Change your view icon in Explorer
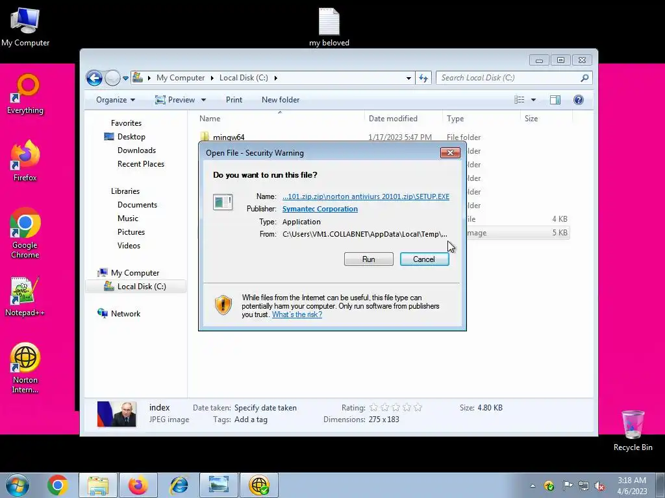 [520, 100]
